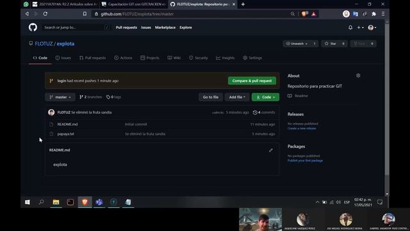This screenshot has width=410, height=231.
Task: Open the browser extensions puzzle icon
Action: pyautogui.click(x=374, y=14)
